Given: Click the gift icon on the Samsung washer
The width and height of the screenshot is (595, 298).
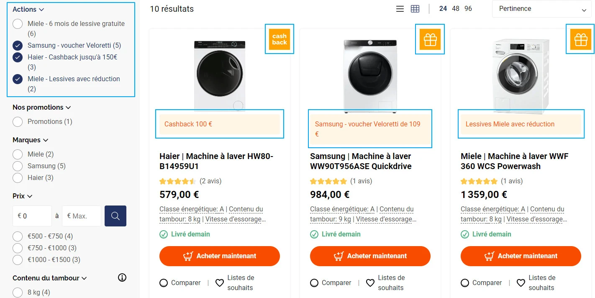Looking at the screenshot, I should 430,39.
